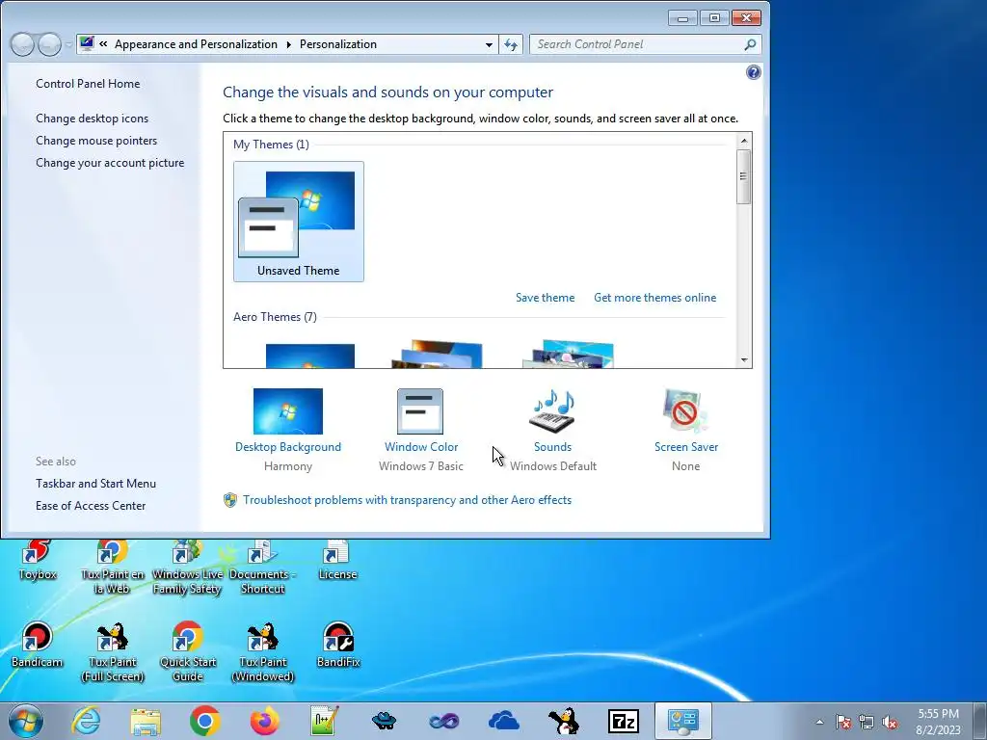This screenshot has height=740, width=987.
Task: Expand the arrow after Appearance and Personalization
Action: [288, 44]
